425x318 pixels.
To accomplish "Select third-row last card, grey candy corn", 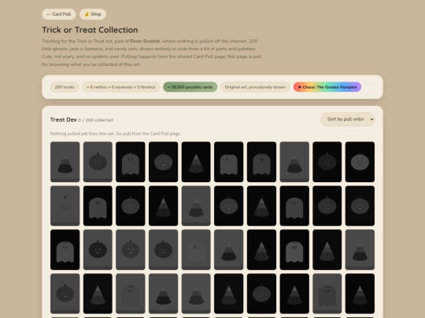I will [360, 250].
